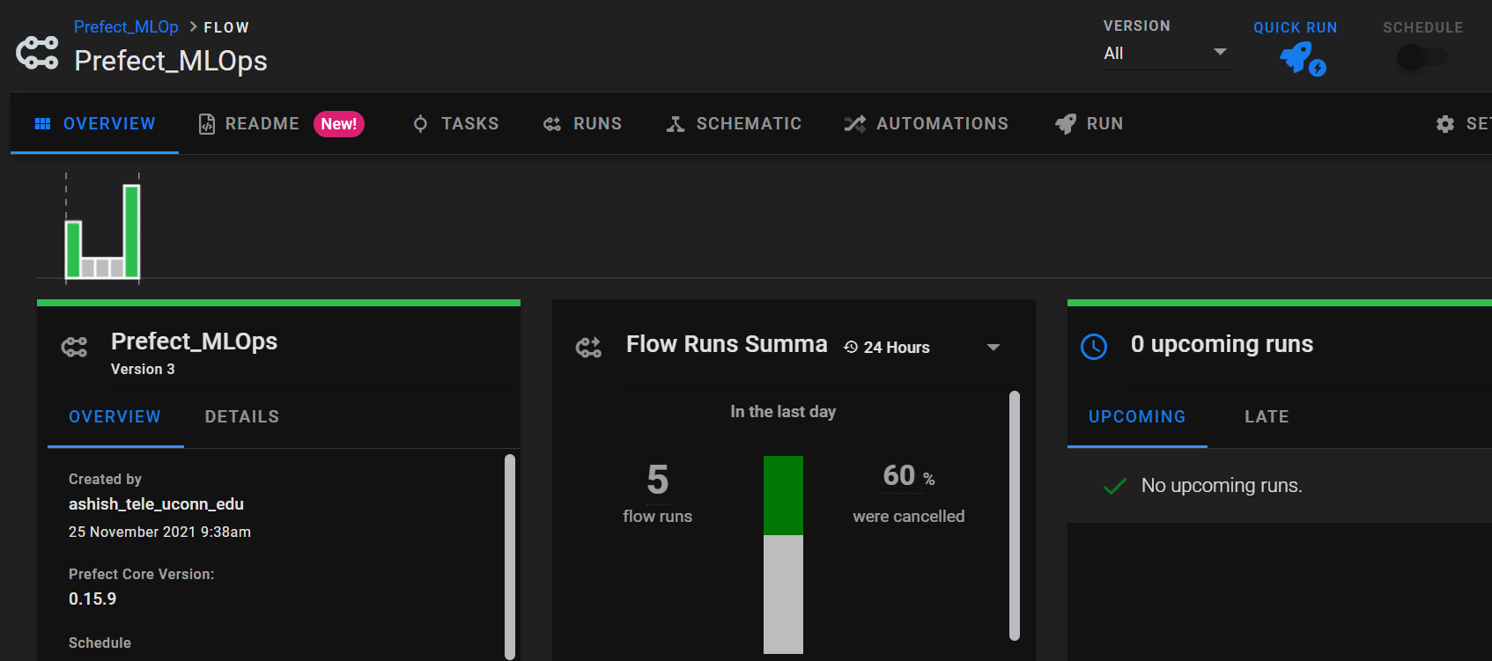Open the 24 Hours time range dropdown

tap(921, 348)
